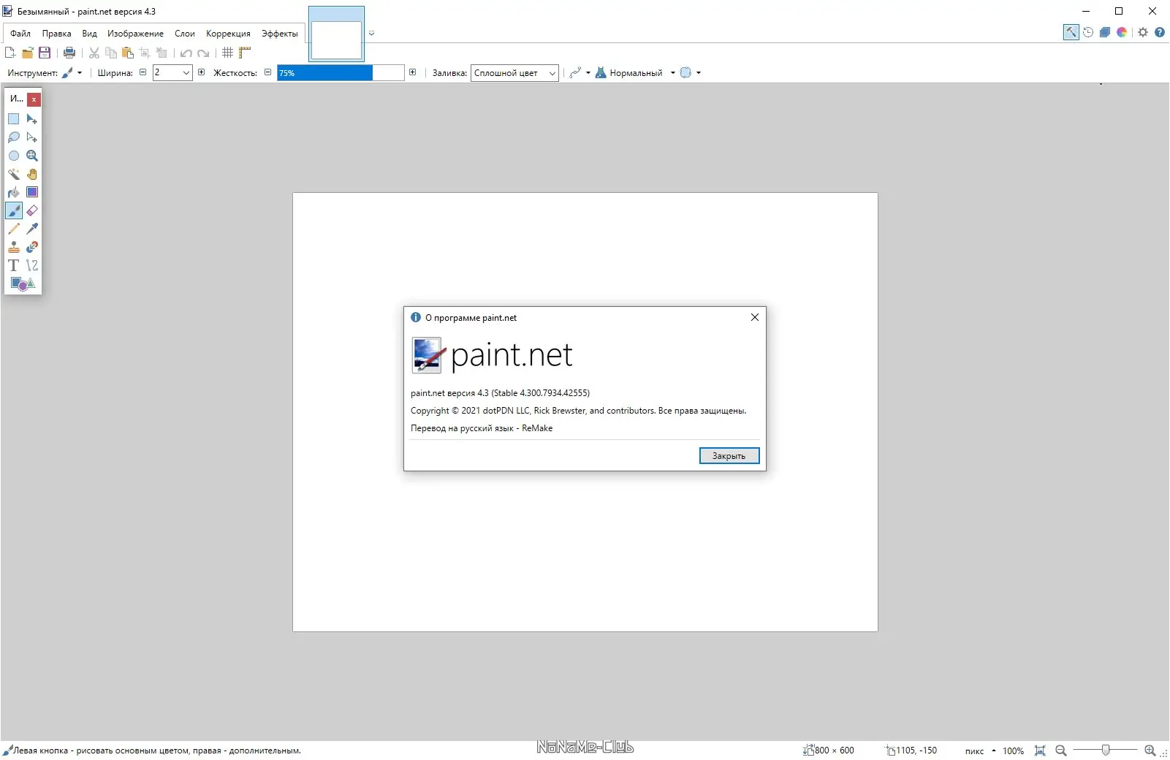Open the units dropdown in status bar
The height and width of the screenshot is (760, 1170).
pos(980,750)
